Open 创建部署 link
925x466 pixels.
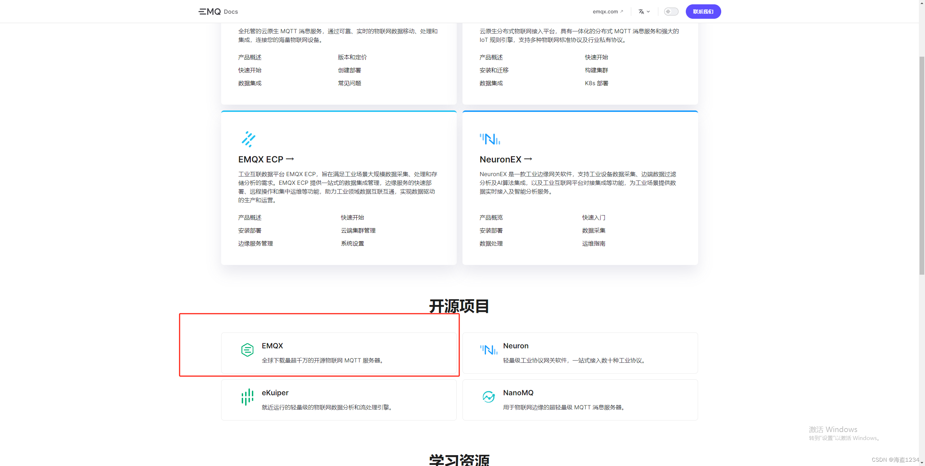(x=349, y=70)
